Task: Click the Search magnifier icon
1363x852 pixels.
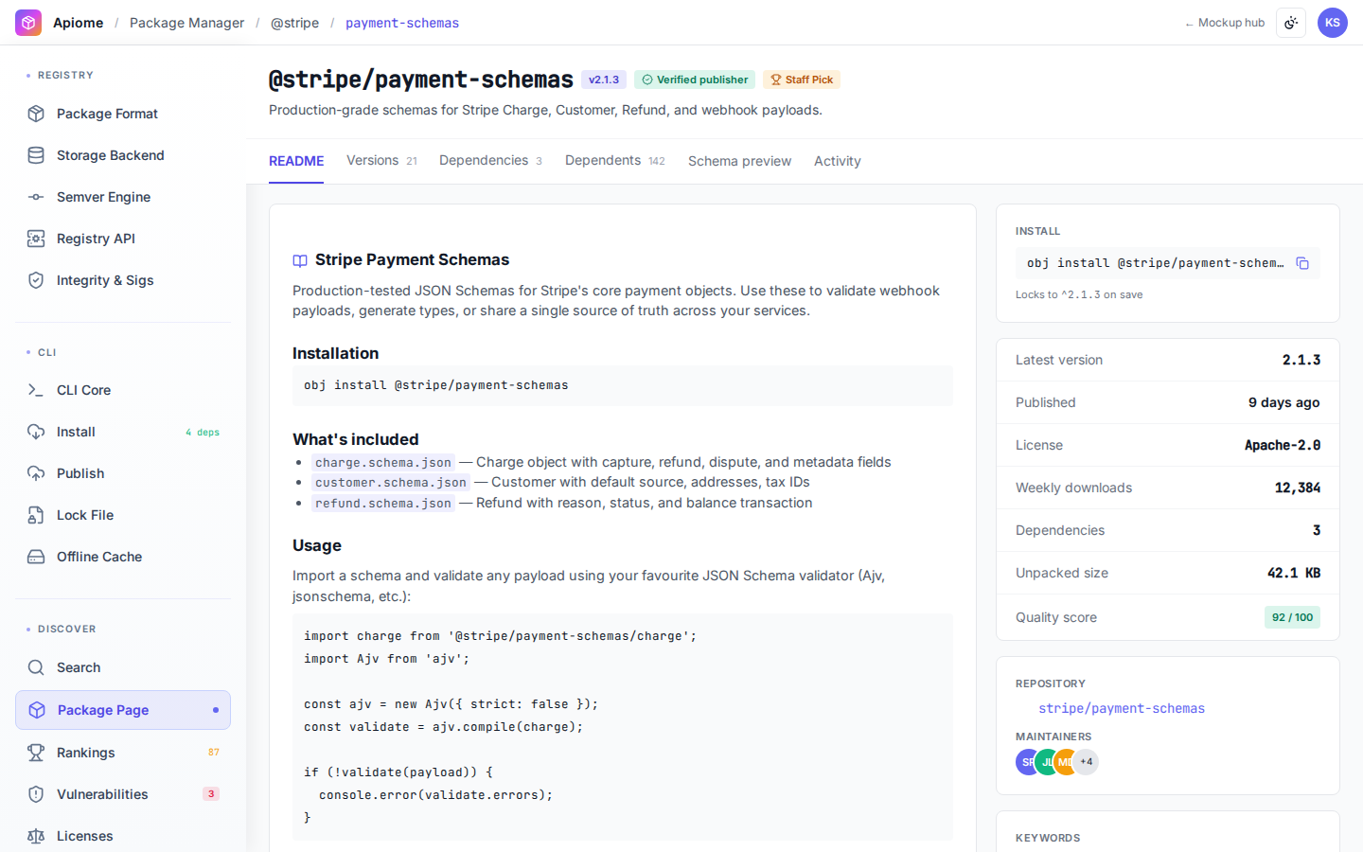Action: click(x=36, y=667)
